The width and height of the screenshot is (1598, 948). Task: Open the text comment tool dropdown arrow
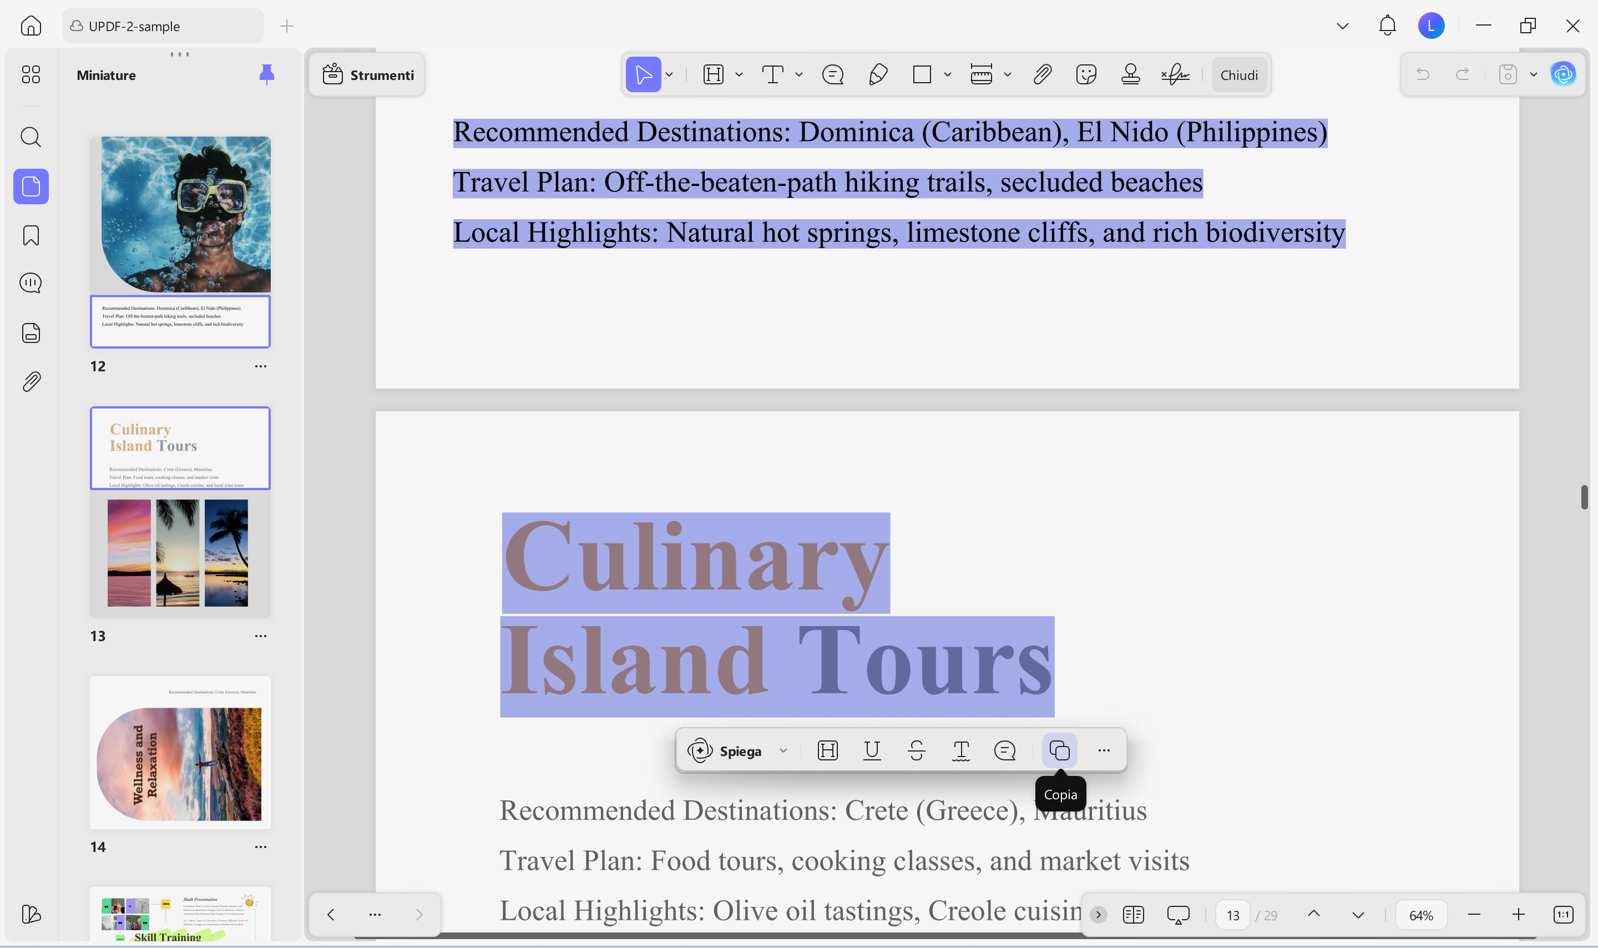pos(798,75)
